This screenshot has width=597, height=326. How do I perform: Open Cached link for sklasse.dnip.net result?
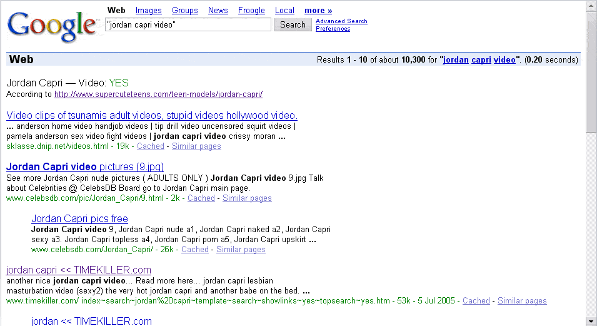(150, 146)
